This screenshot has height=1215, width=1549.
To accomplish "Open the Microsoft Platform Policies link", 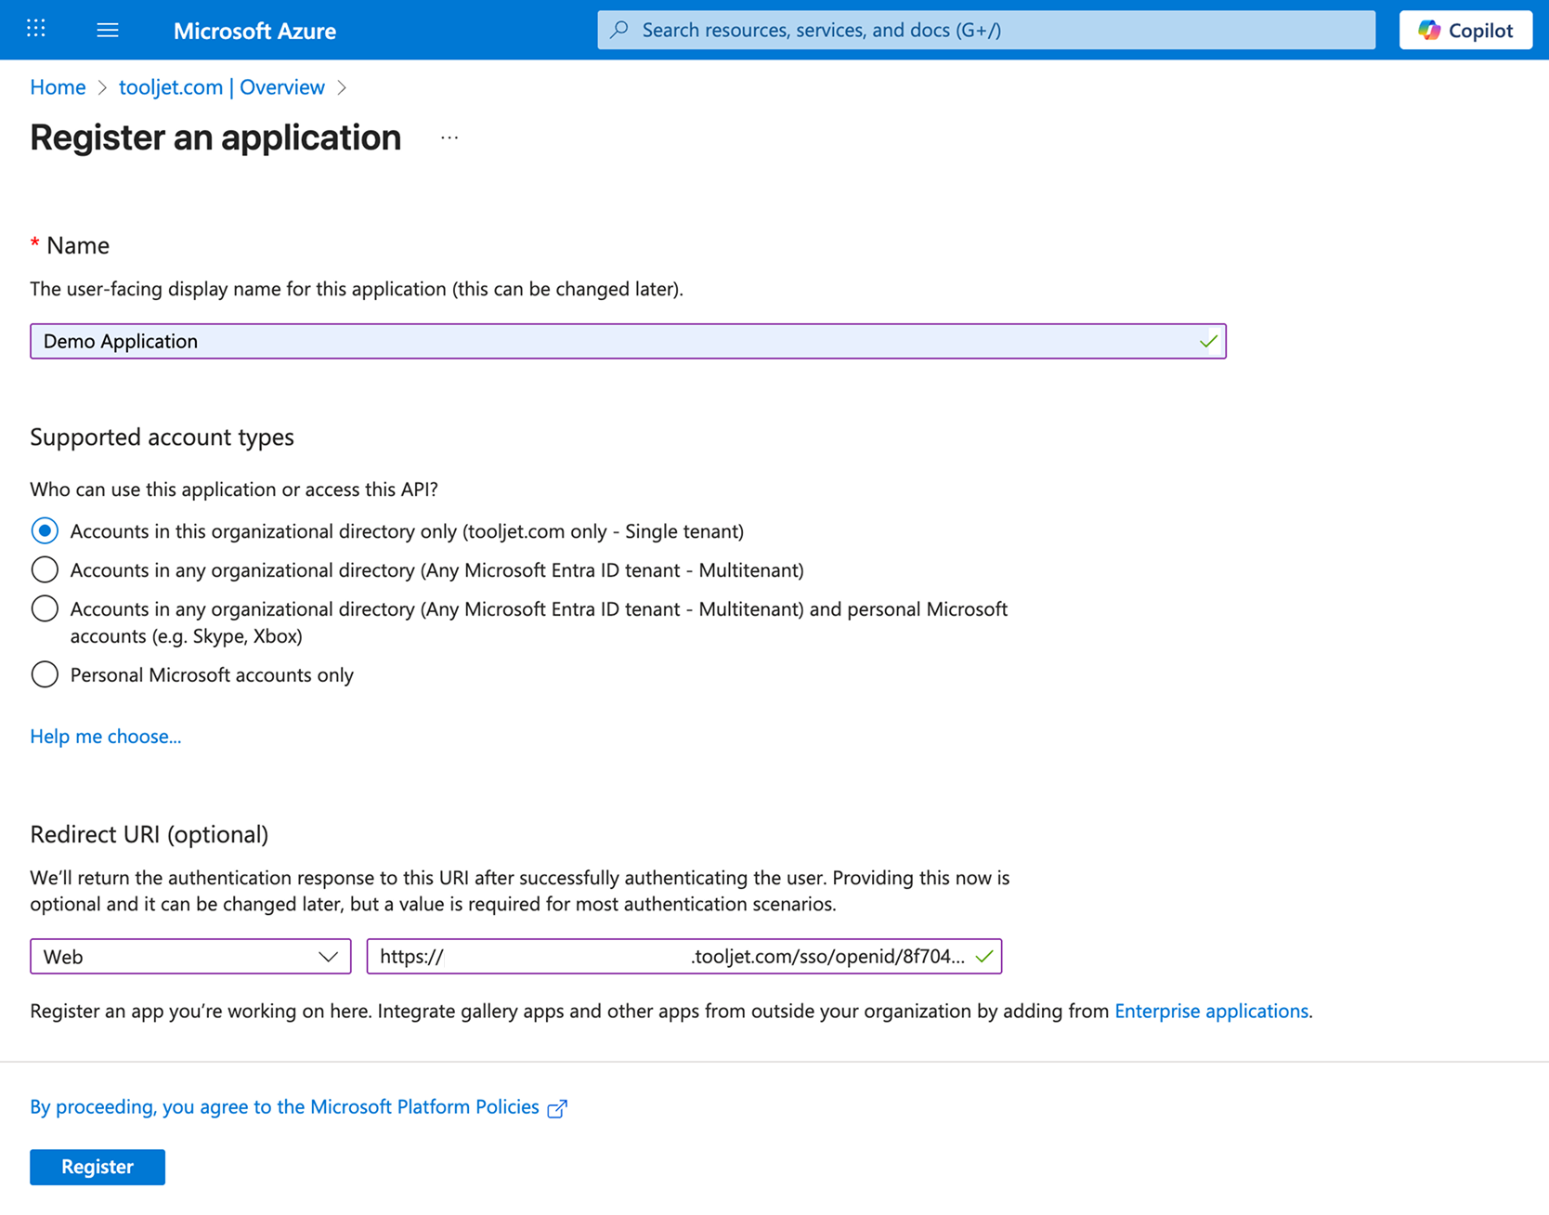I will [x=284, y=1107].
